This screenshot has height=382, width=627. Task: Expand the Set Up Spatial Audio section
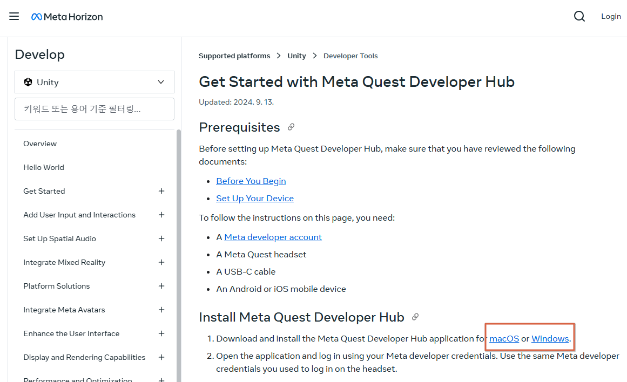click(161, 238)
